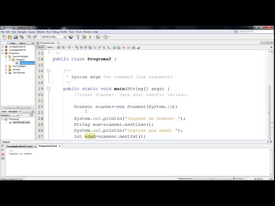275x206 pixels.
Task: Expand the Libraries node
Action: click(x=6, y=70)
